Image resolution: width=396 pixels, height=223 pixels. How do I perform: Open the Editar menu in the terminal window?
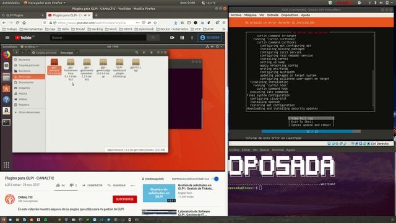(246, 150)
